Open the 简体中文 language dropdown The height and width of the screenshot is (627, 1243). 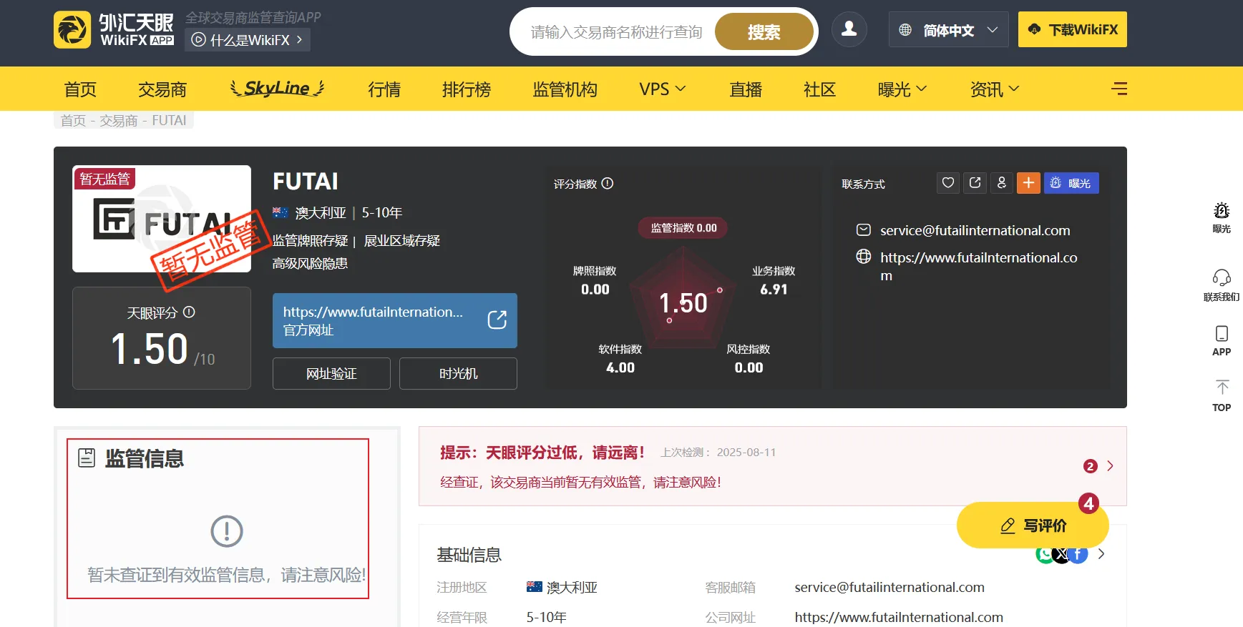[x=948, y=30]
